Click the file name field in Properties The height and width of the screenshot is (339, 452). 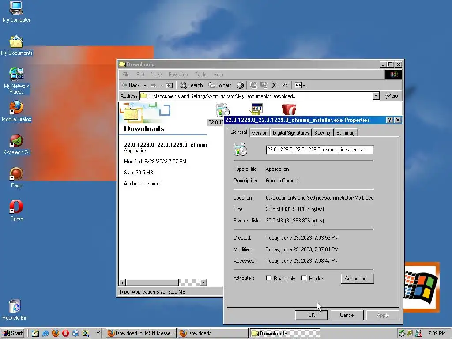coord(320,150)
